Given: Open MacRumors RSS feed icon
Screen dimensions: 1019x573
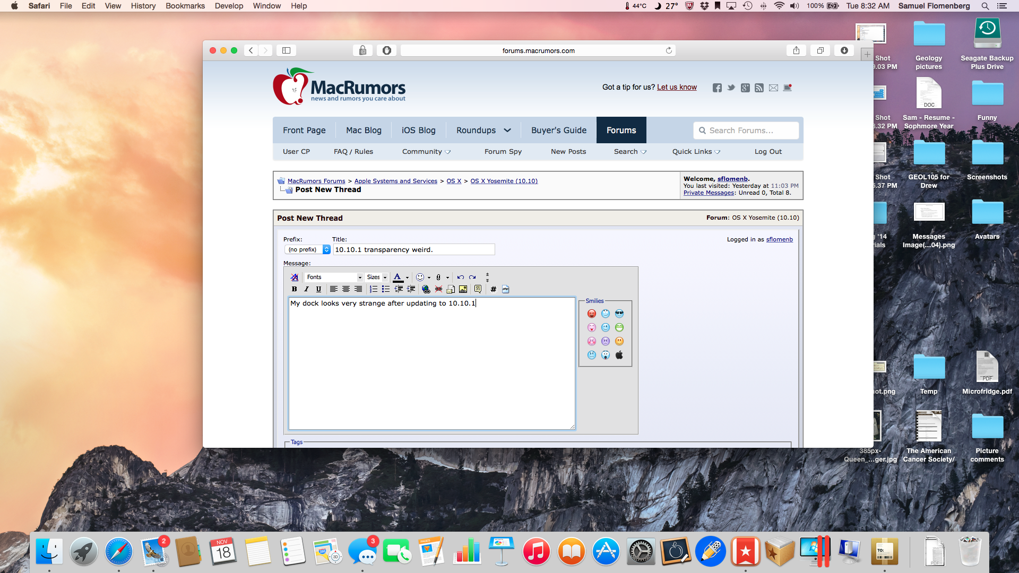Looking at the screenshot, I should pyautogui.click(x=759, y=88).
